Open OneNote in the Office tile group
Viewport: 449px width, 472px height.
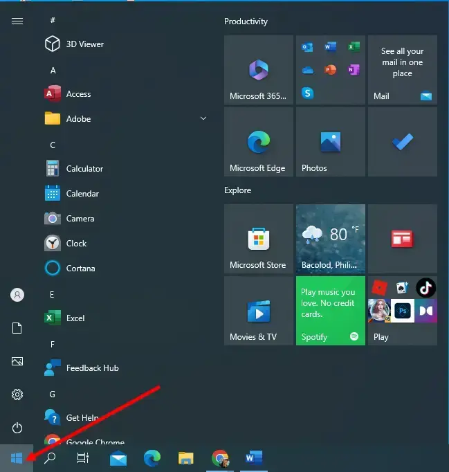coord(354,70)
